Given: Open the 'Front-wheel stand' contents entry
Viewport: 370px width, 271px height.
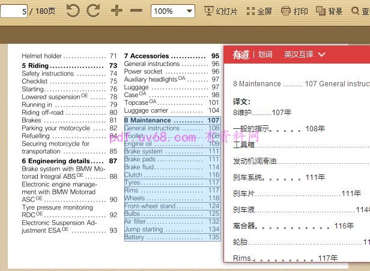Looking at the screenshot, I should coord(150,206).
